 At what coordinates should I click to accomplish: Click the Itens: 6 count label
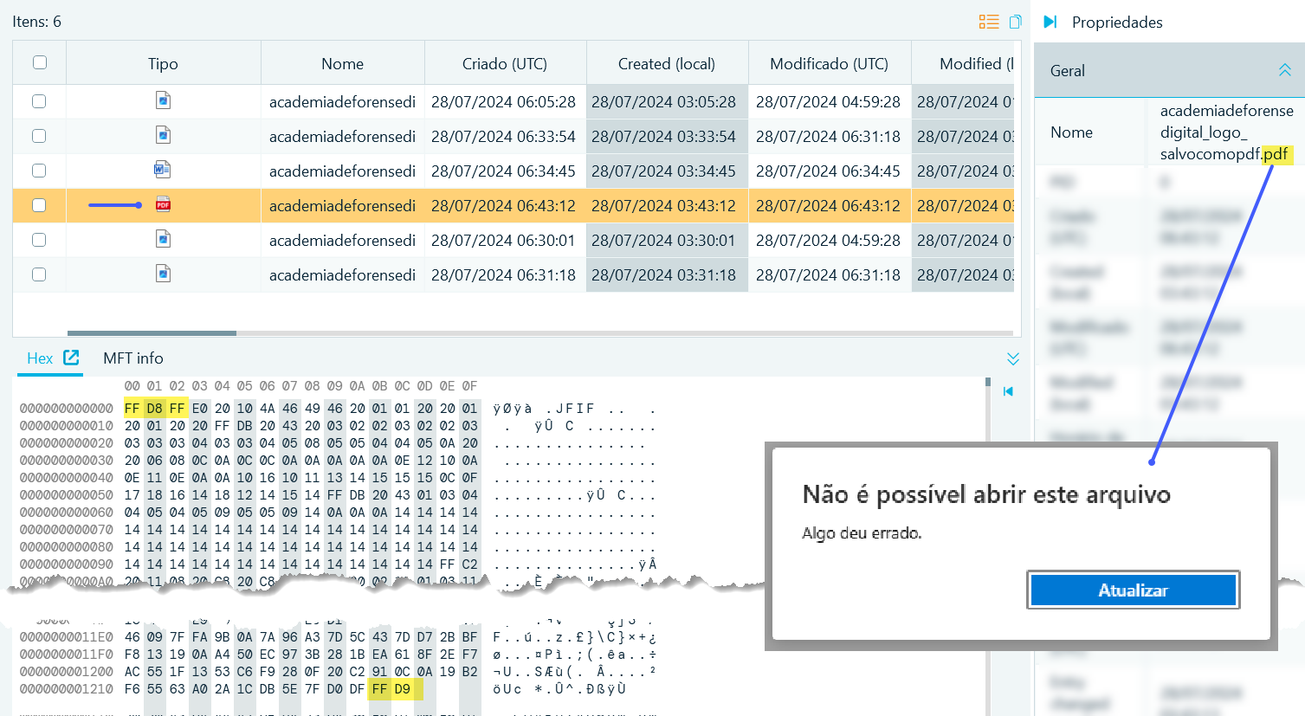pos(36,22)
